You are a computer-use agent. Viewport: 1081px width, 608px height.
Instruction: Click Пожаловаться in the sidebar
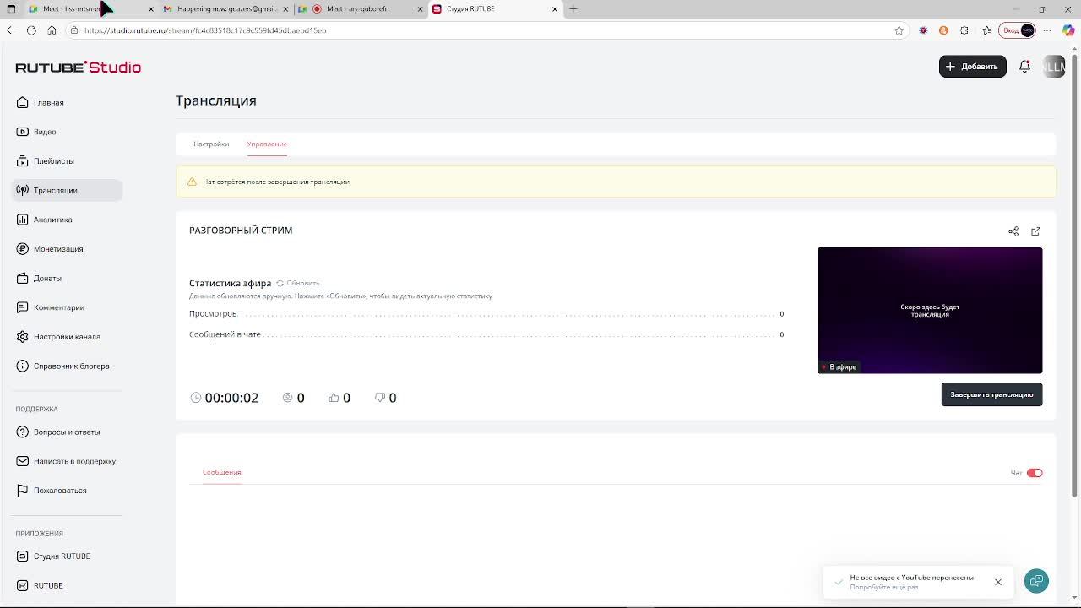click(52, 490)
